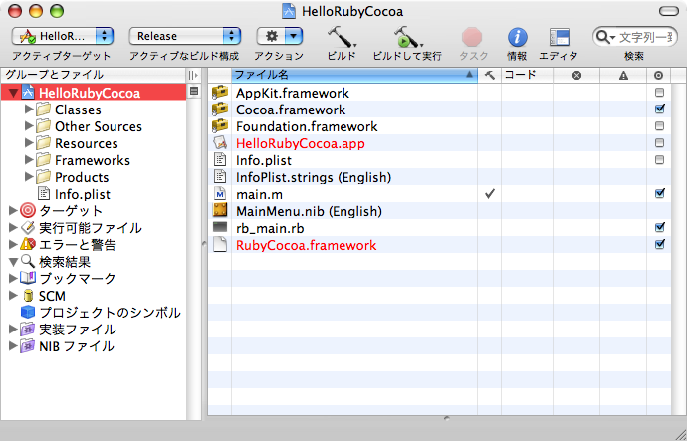Viewport: 687px width, 441px height.
Task: Click the red Tasks stop icon
Action: 472,37
